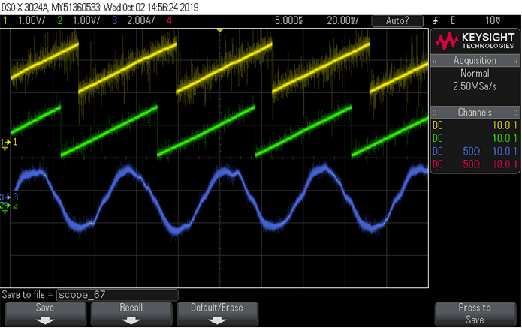Viewport: 522px width, 328px height.
Task: Click channel 3 ground level marker
Action: [x=8, y=197]
